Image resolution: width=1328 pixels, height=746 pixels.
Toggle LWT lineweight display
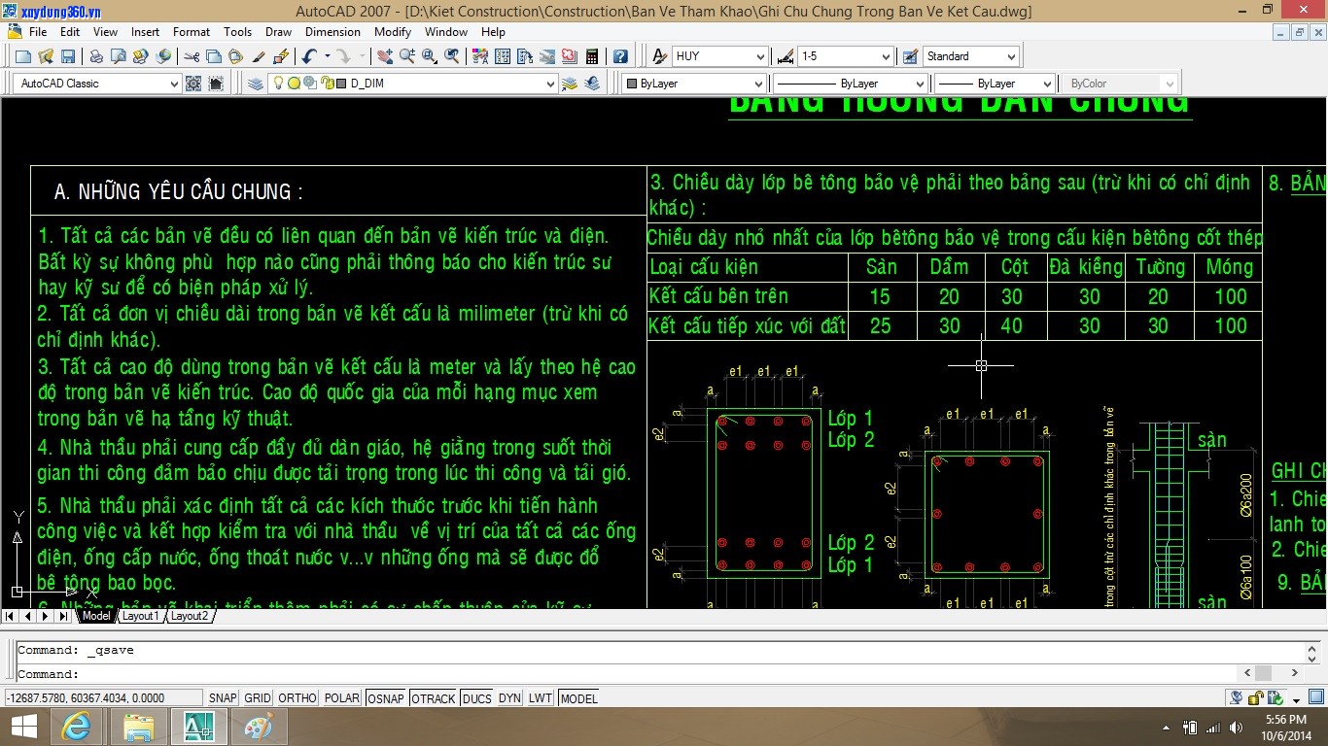point(541,697)
